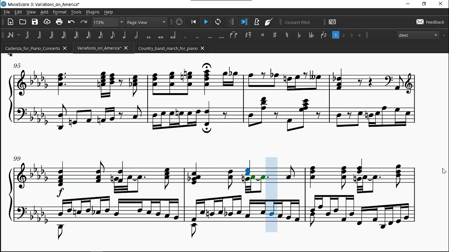Save the current score with the disk icon
The image size is (449, 252).
[x=35, y=22]
